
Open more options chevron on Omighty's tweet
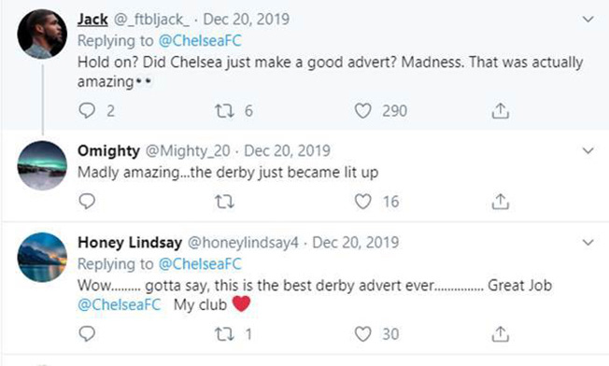click(588, 150)
